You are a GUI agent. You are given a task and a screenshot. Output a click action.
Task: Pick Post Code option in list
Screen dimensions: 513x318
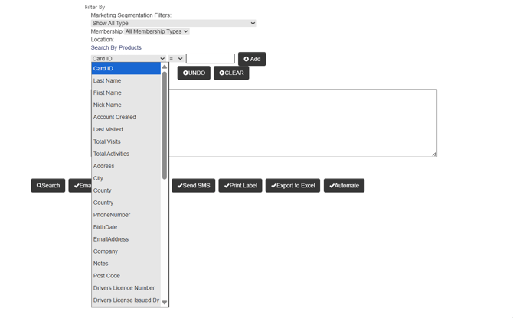point(106,276)
